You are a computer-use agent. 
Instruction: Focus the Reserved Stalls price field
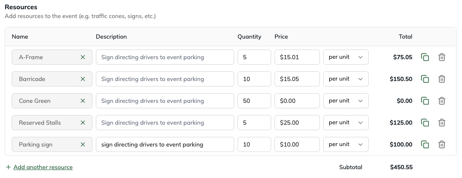(x=297, y=123)
